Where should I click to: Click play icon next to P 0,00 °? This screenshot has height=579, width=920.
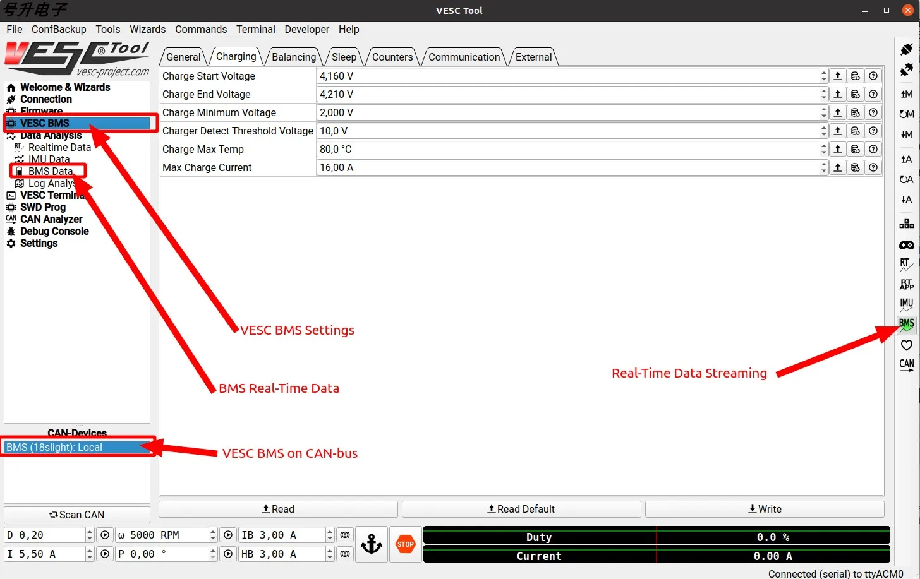click(228, 554)
